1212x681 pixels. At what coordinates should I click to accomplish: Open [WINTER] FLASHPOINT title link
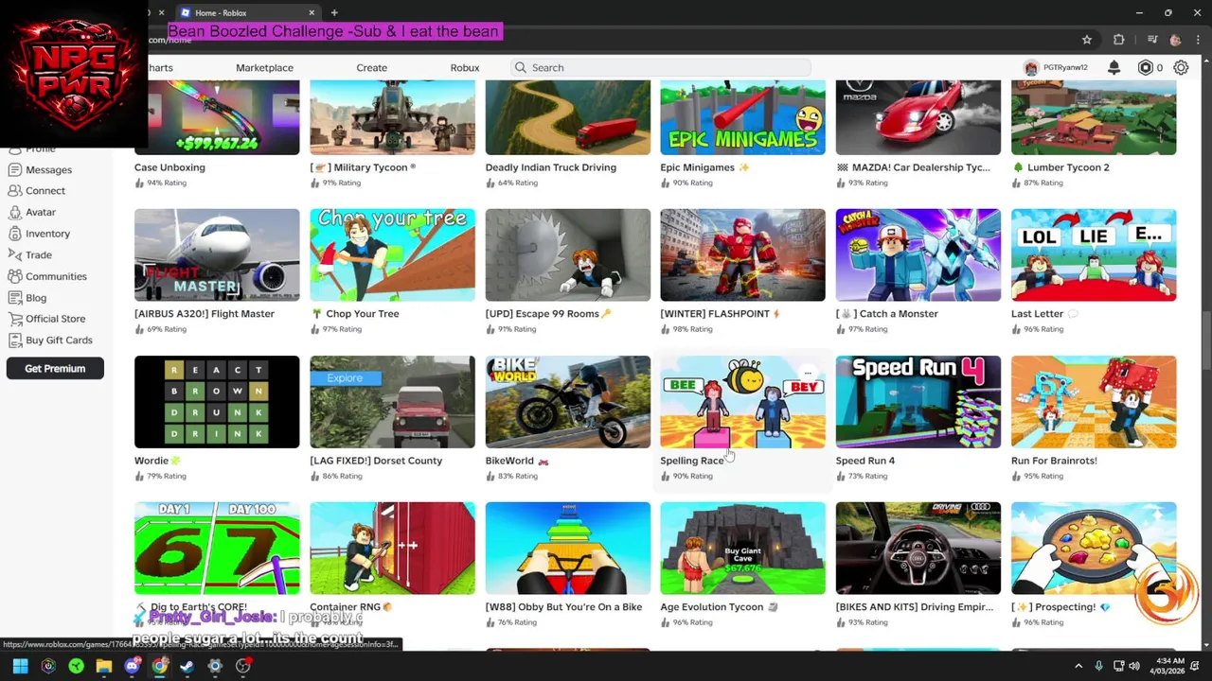pyautogui.click(x=721, y=314)
